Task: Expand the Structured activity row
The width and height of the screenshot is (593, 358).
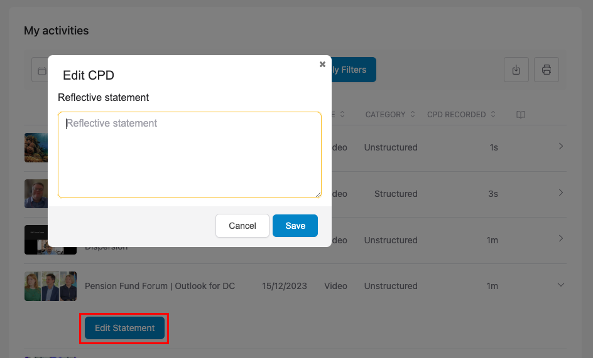Action: point(561,192)
